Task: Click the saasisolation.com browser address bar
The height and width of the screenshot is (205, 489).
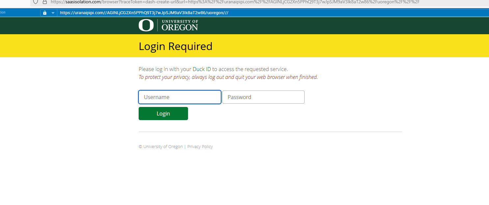Action: pos(231,2)
